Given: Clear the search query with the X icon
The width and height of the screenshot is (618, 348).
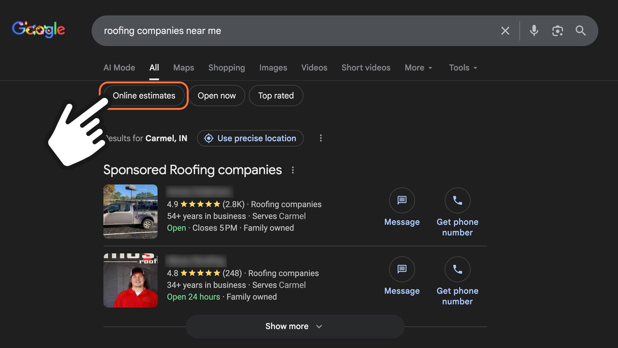Looking at the screenshot, I should click(x=505, y=30).
